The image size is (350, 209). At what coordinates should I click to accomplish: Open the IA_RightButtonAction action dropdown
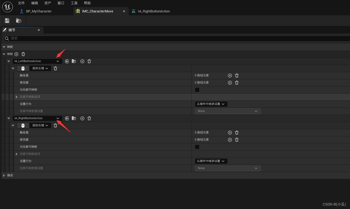point(37,118)
